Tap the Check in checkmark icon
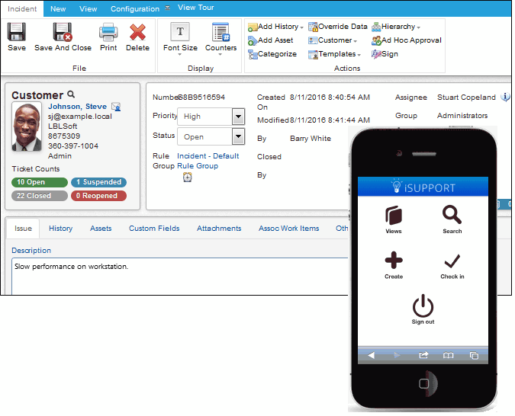Image resolution: width=515 pixels, height=416 pixels. [x=452, y=261]
